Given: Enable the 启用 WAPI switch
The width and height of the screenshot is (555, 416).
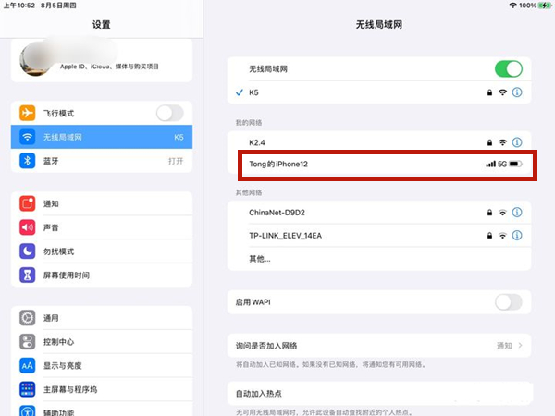Looking at the screenshot, I should tap(508, 302).
